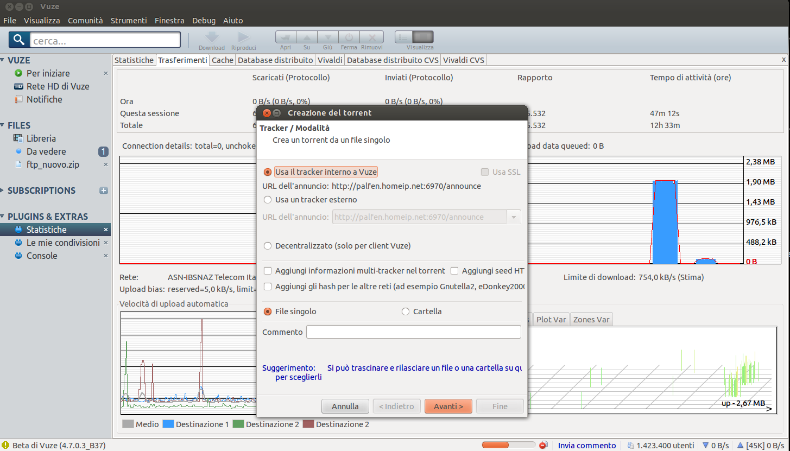Collapse the FILES sidebar section
The width and height of the screenshot is (790, 451).
pyautogui.click(x=3, y=125)
